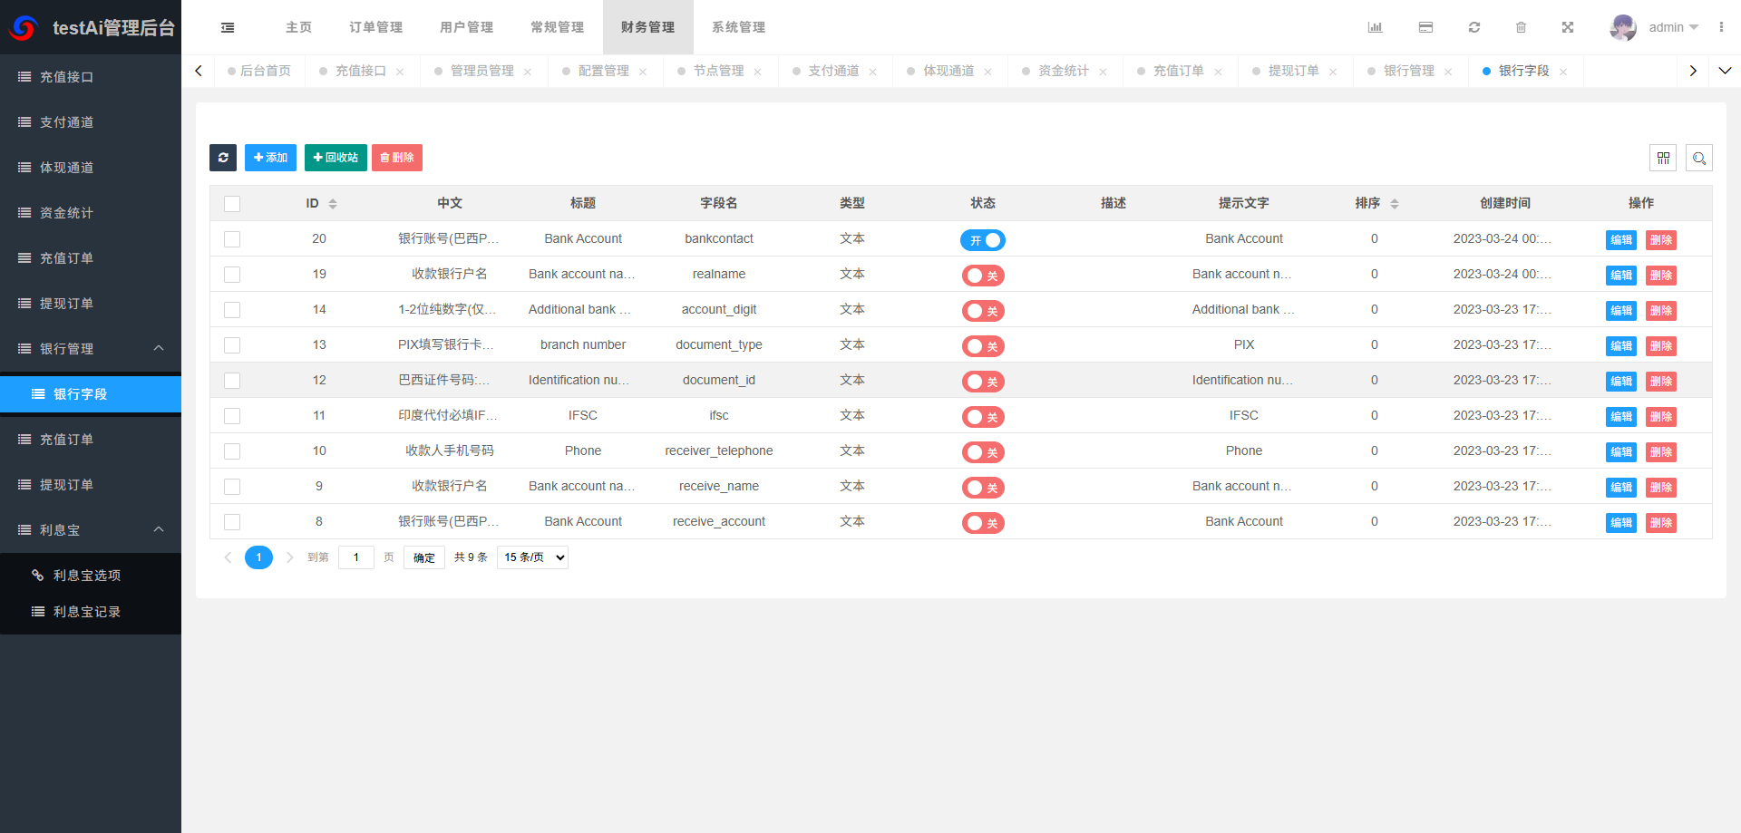This screenshot has height=833, width=1741.
Task: Open the payment card icon in the top toolbar
Action: pos(1425,27)
